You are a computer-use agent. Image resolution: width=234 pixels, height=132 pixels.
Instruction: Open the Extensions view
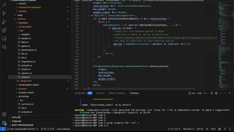(4, 30)
